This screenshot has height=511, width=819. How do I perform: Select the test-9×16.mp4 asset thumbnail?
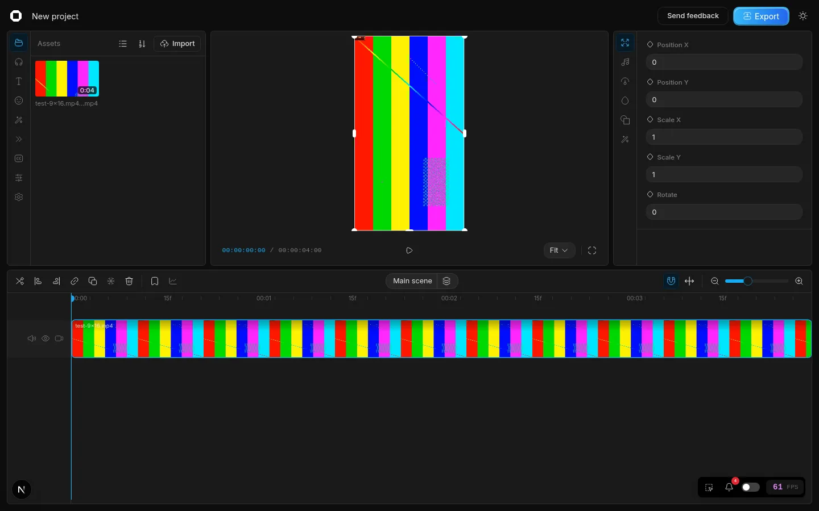coord(67,79)
